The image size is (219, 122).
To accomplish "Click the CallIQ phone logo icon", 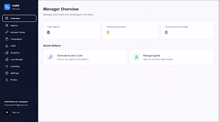I will point(7,7).
